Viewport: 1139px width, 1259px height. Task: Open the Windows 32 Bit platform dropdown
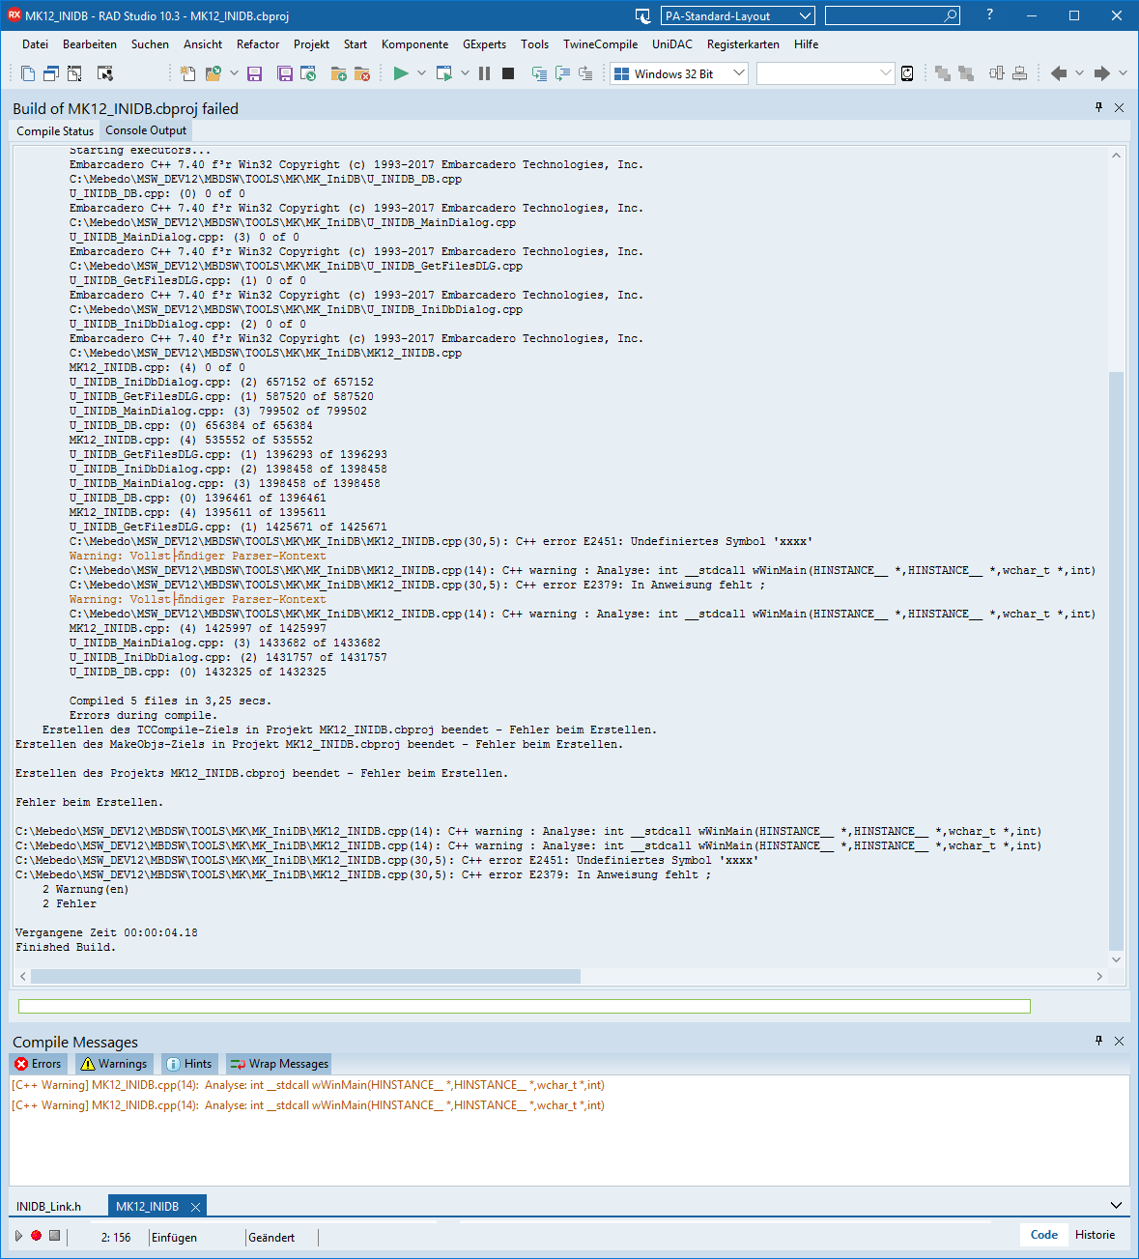click(x=679, y=73)
